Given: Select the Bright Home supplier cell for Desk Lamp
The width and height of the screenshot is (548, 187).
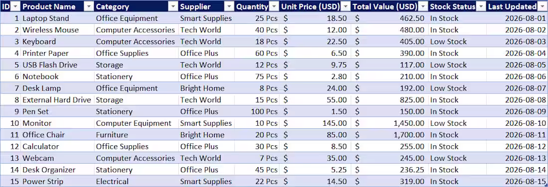Looking at the screenshot, I should (x=206, y=88).
